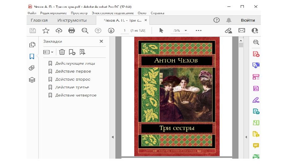This screenshot has width=297, height=167.
Task: Switch to the Инструменты tab
Action: (72, 20)
